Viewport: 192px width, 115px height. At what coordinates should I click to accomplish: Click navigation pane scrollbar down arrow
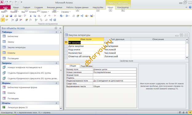(x=61, y=108)
